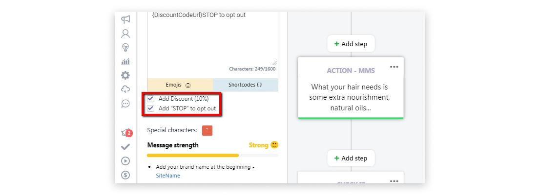The image size is (540, 195).
Task: Select the lightbulb ideas icon
Action: tap(125, 47)
